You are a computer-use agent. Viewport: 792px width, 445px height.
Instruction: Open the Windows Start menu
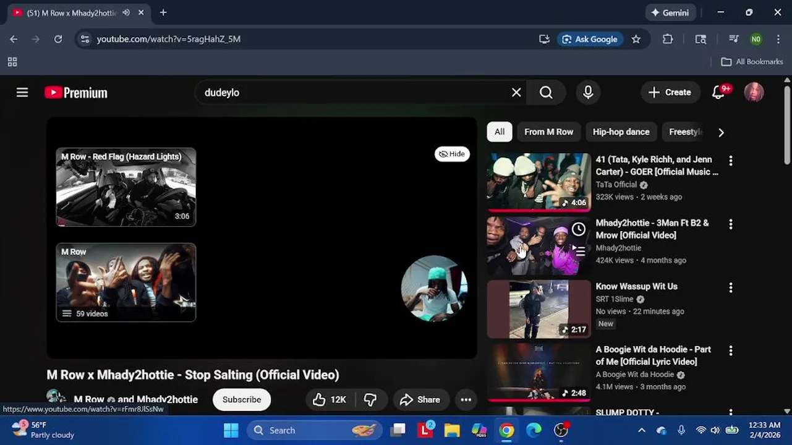click(231, 430)
